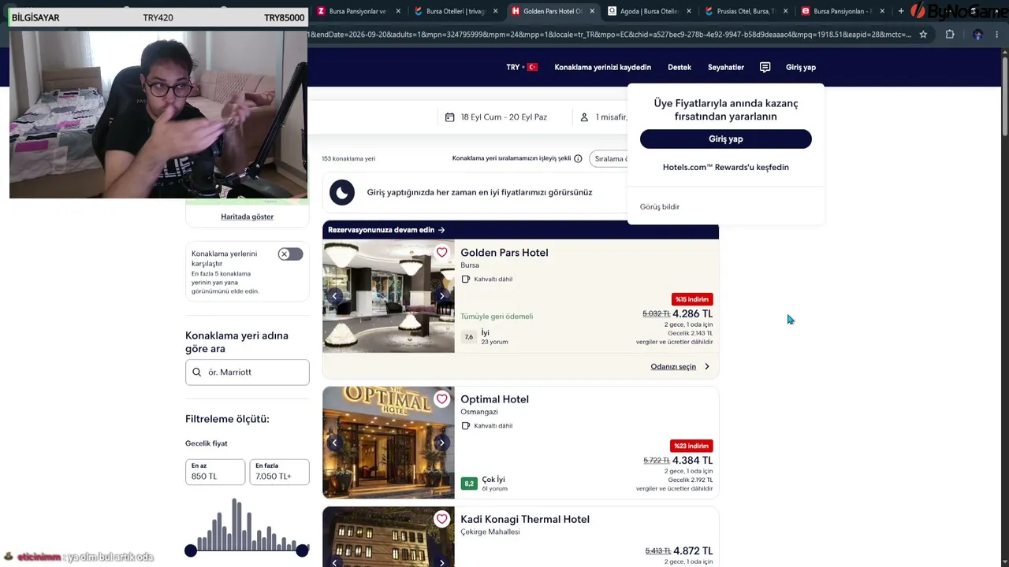The image size is (1009, 567).
Task: Close the Golden Pars Hotel tab
Action: pos(591,11)
